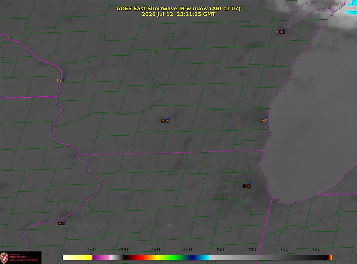Click the University of Wisconsin crest logo
The height and width of the screenshot is (264, 357).
pyautogui.click(x=4, y=258)
